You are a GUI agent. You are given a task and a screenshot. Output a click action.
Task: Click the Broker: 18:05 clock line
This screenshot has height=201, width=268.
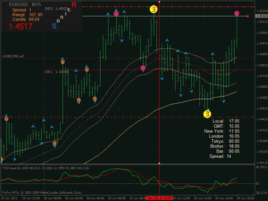coord(225,146)
